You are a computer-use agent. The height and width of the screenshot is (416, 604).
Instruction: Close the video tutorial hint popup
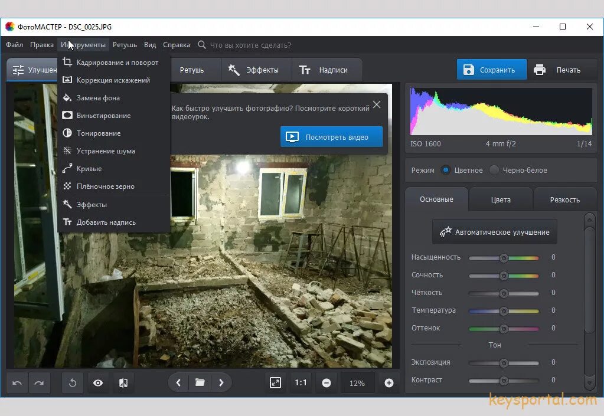(377, 104)
